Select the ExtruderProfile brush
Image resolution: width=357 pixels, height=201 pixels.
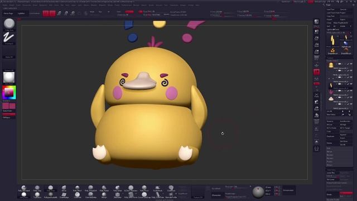171,195
